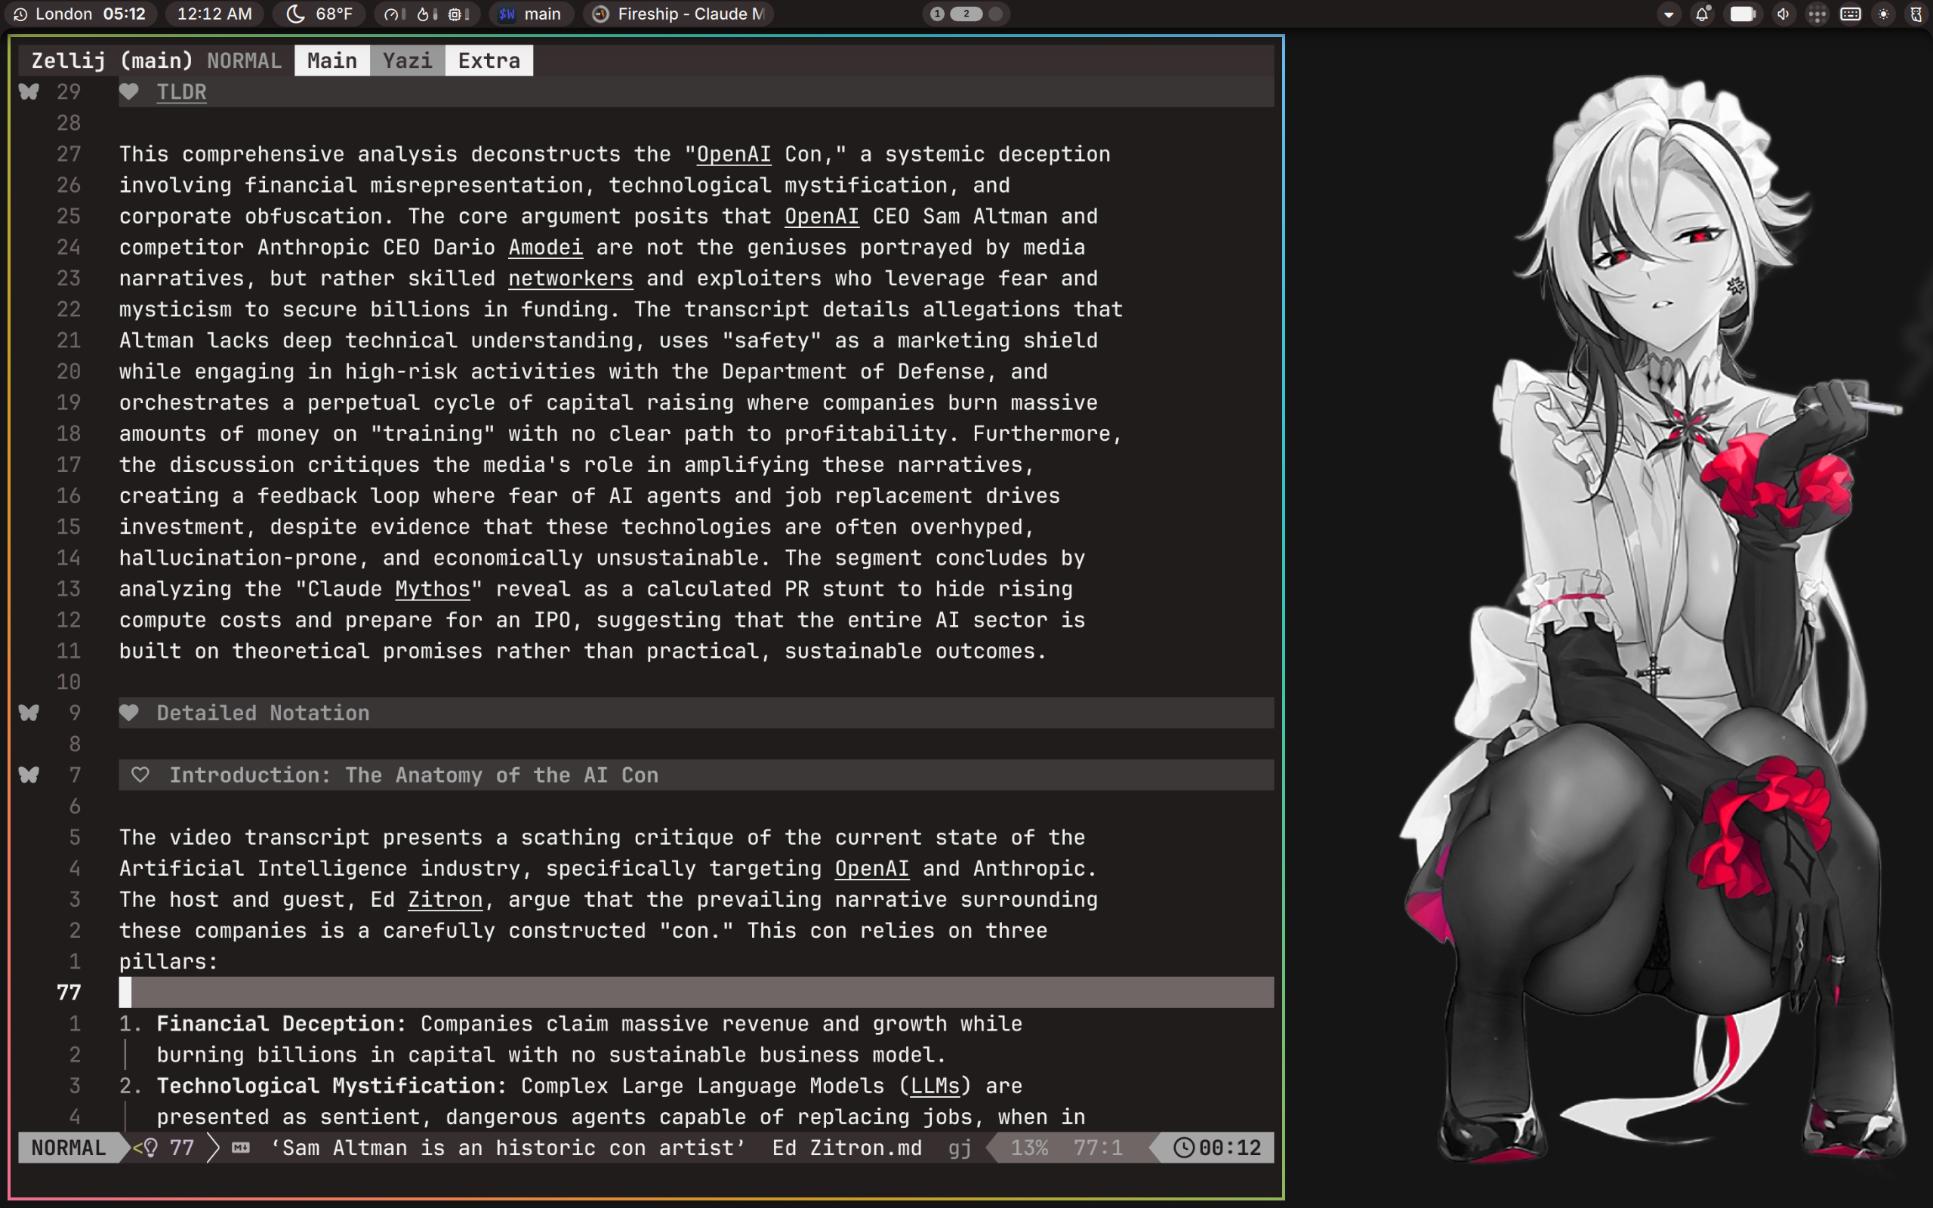This screenshot has width=1933, height=1208.
Task: Select the active workspace 2 pill
Action: point(966,14)
